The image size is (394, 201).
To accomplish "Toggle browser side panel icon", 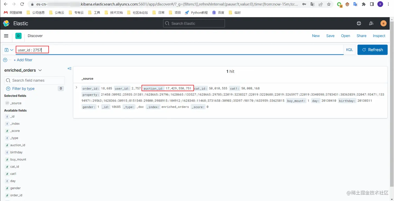I will pyautogui.click(x=372, y=4).
